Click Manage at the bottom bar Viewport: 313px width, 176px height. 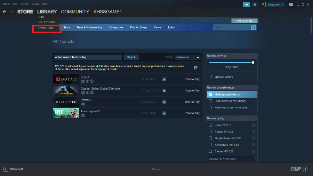pyautogui.click(x=156, y=169)
